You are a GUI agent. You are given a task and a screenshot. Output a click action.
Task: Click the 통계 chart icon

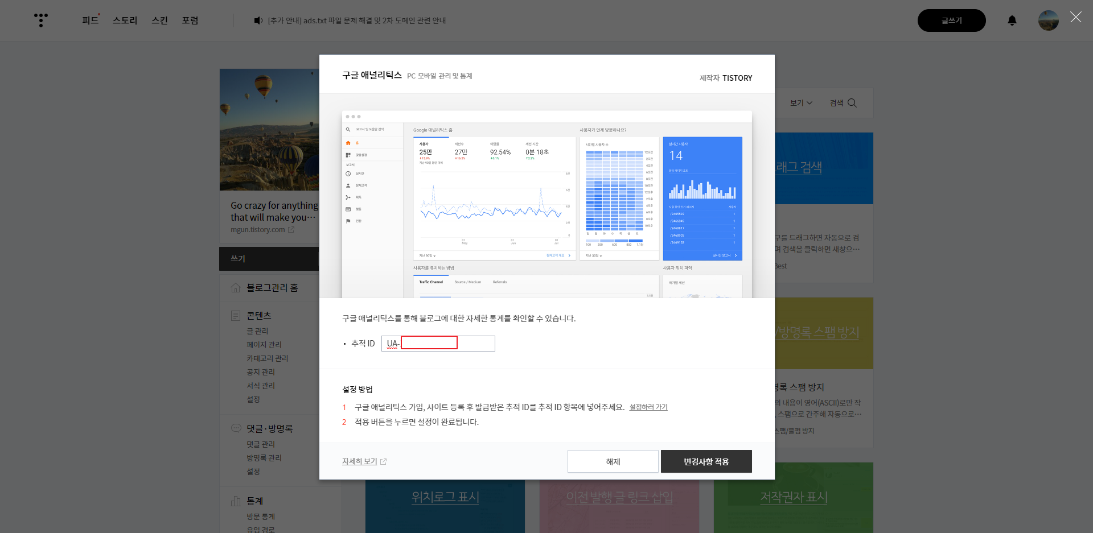coord(236,501)
